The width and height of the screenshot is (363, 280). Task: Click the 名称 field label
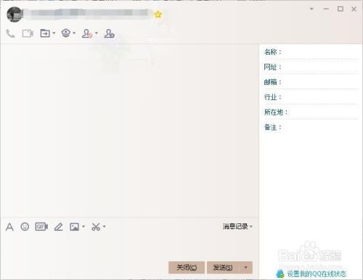[273, 52]
